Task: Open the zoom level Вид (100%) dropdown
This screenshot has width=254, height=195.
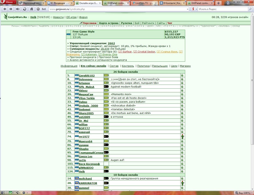Action: point(243,193)
